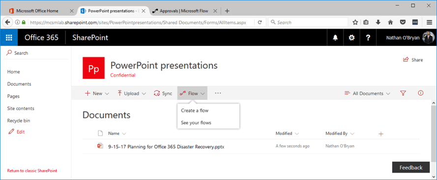
Task: Click the SharePoint header link
Action: click(90, 38)
